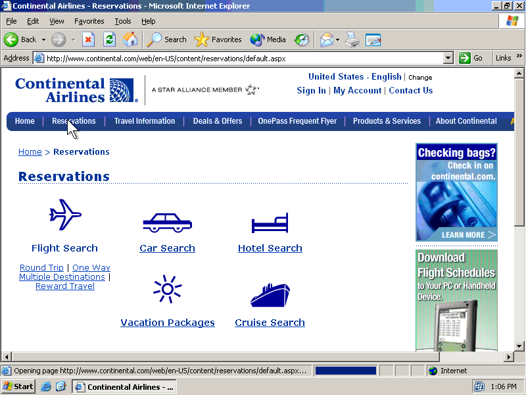Open the Media toolbar button
Image resolution: width=526 pixels, height=395 pixels.
point(268,39)
